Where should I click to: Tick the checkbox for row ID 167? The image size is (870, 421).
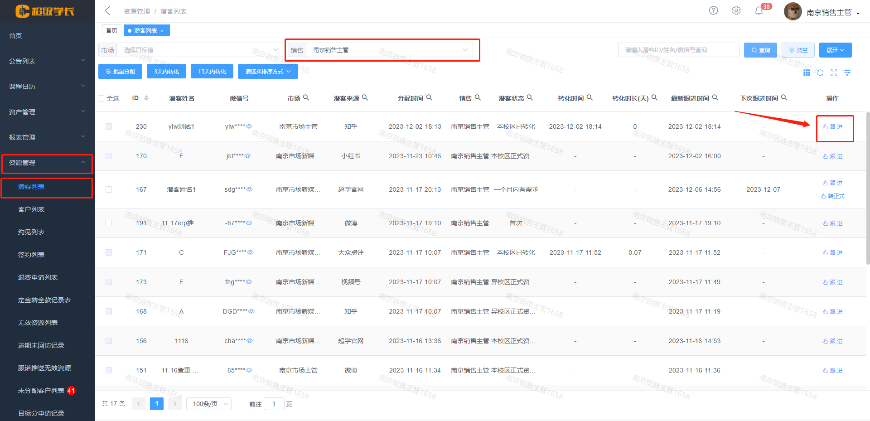pos(109,189)
